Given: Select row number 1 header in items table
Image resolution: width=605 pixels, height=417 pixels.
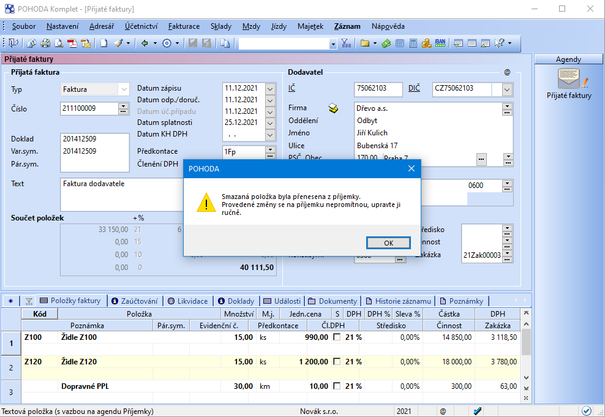Looking at the screenshot, I should click(x=11, y=343).
